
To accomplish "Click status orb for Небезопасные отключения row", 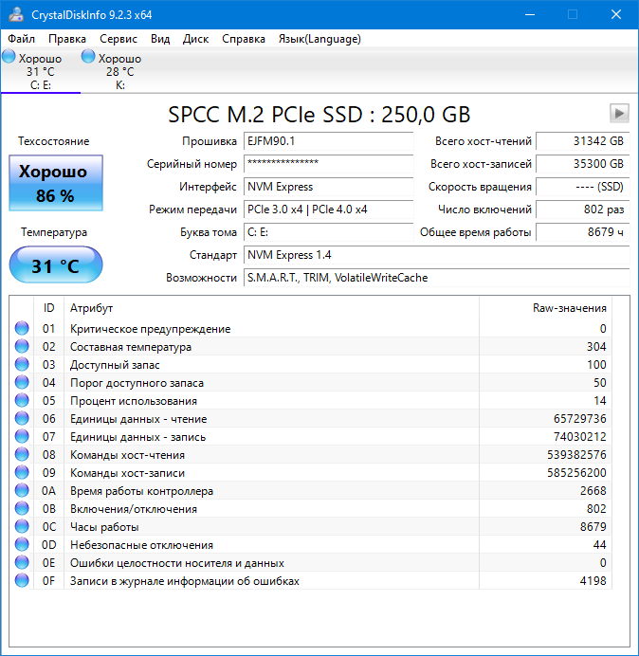I will click(22, 545).
